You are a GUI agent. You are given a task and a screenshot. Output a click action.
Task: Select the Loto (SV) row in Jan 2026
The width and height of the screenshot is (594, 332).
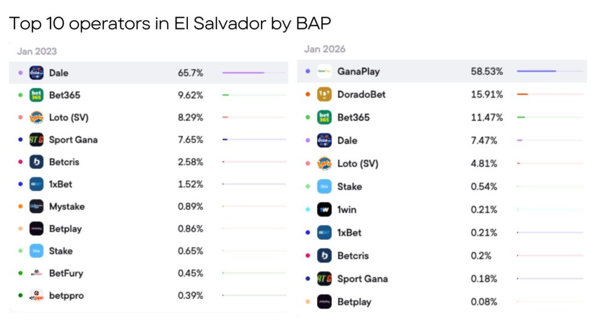(x=442, y=163)
